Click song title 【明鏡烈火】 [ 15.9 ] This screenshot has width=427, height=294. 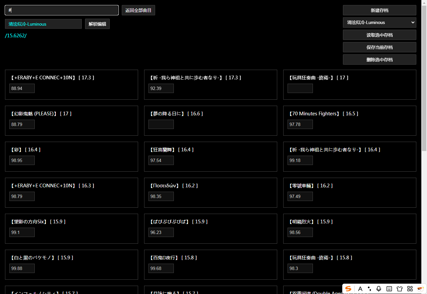(310, 222)
